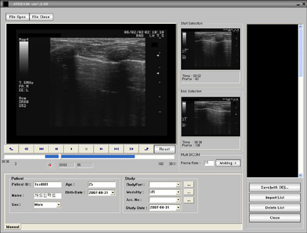Open the Modality dropdown
This screenshot has height=233, width=307.
(178, 192)
